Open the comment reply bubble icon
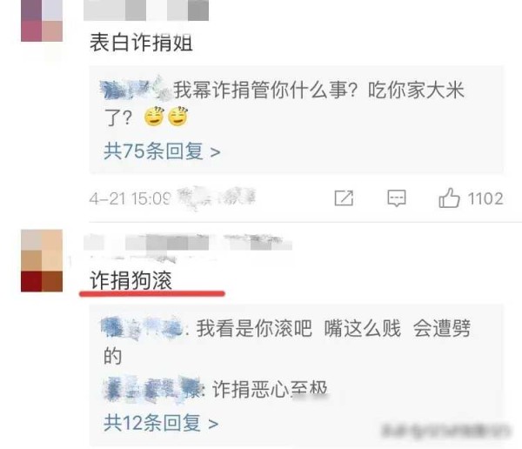 (x=397, y=198)
